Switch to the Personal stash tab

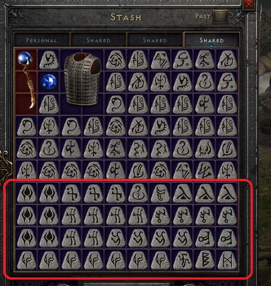pos(42,40)
